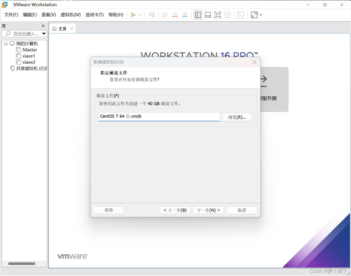
Task: Click the 取消 button
Action: [x=242, y=210]
